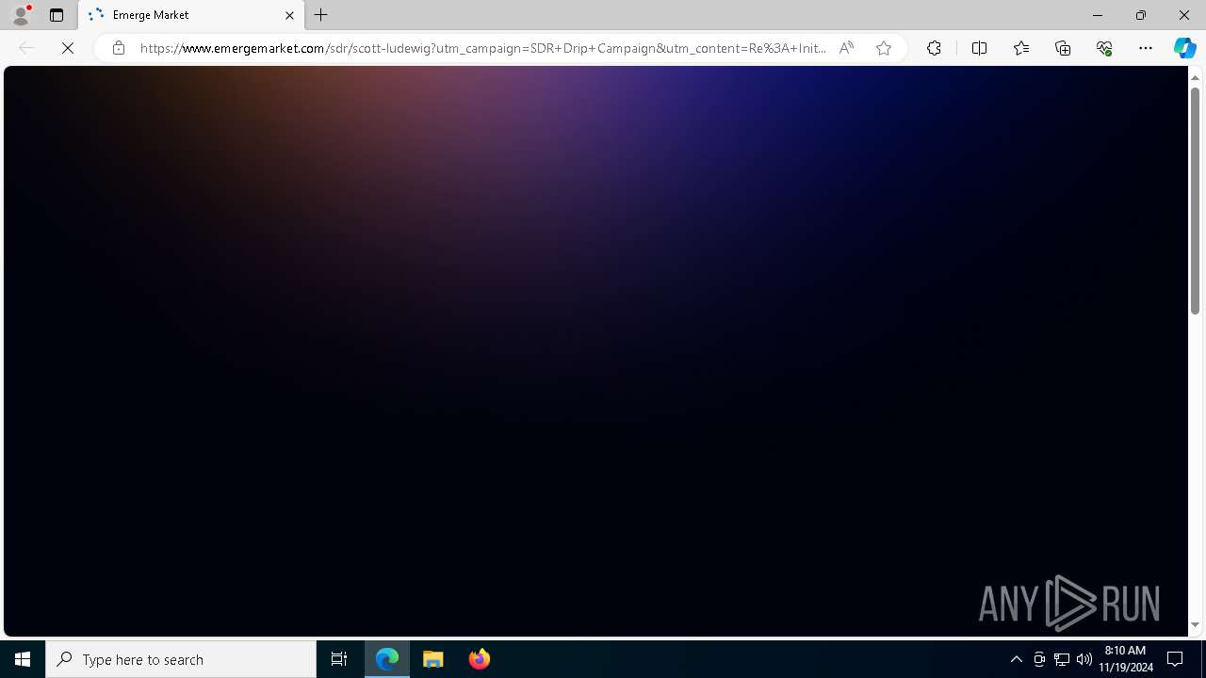
Task: Switch to Microsoft Edge on taskbar
Action: point(387,659)
